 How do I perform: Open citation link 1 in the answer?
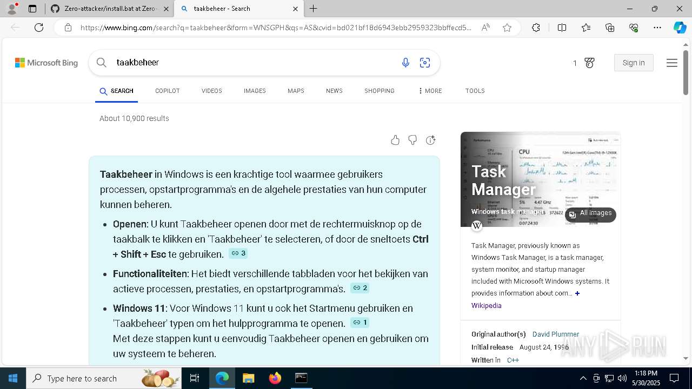tap(360, 323)
